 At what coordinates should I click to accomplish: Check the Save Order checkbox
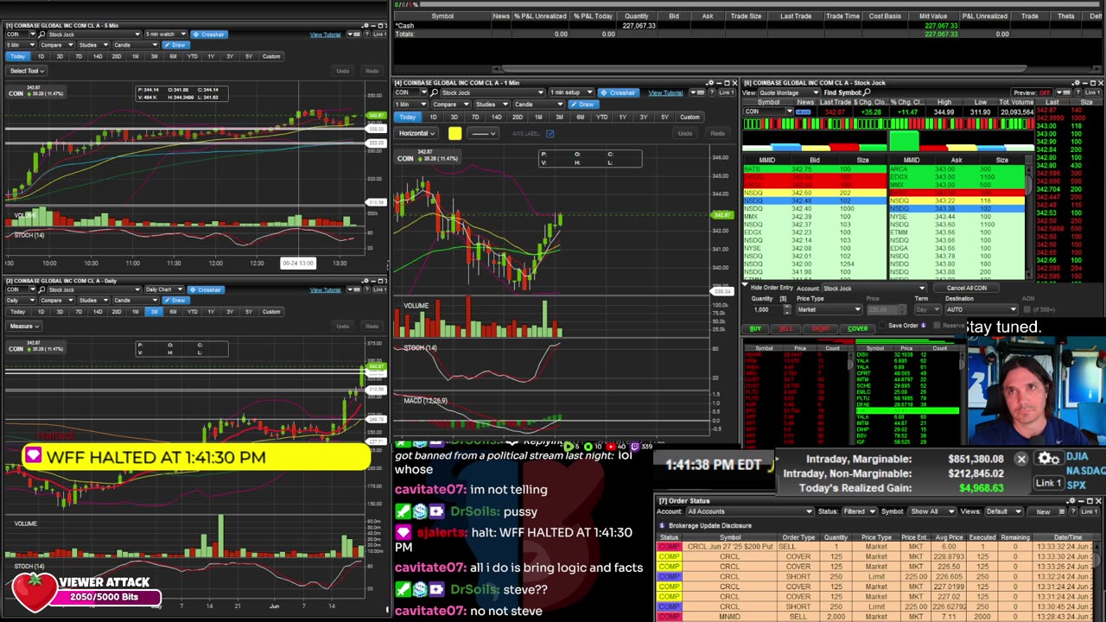coord(882,326)
